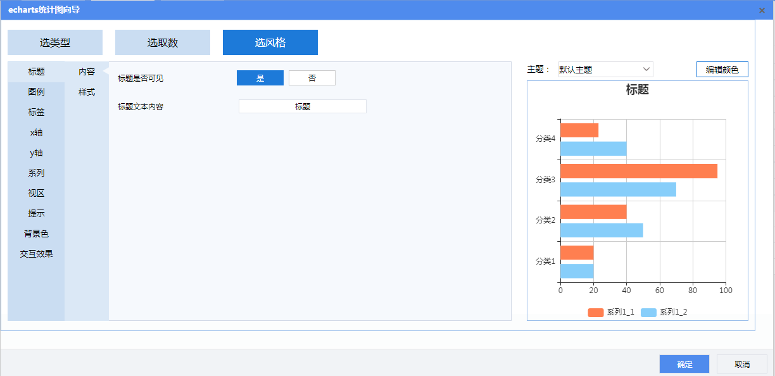
Task: Toggle the orange 系列1_1 legend swatch
Action: pos(596,312)
